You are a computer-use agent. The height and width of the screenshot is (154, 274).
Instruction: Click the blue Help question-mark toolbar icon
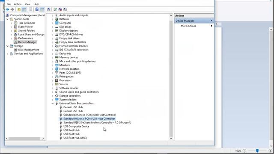pyautogui.click(x=37, y=9)
